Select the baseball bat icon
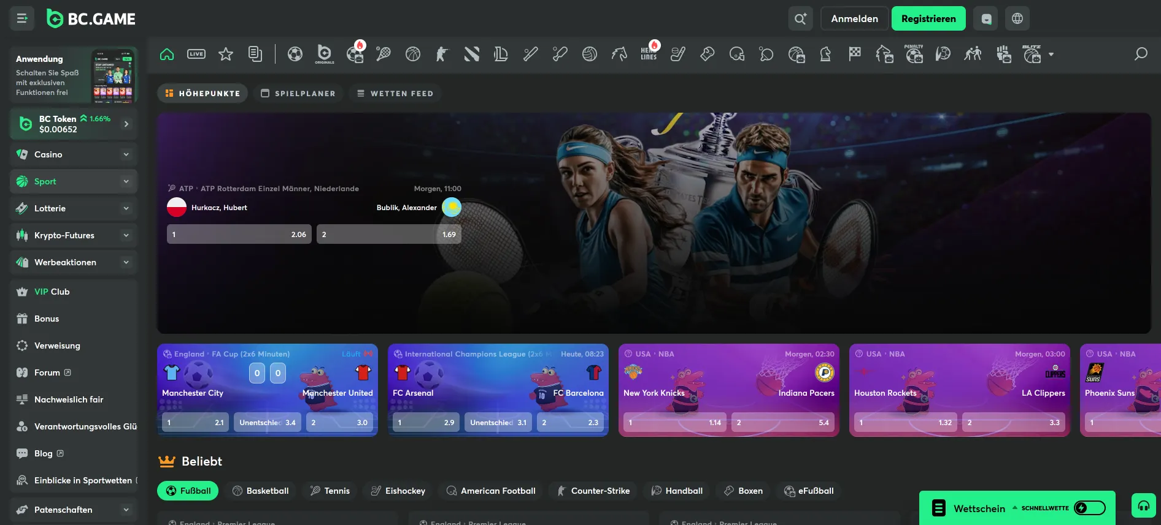This screenshot has height=525, width=1161. [x=531, y=54]
